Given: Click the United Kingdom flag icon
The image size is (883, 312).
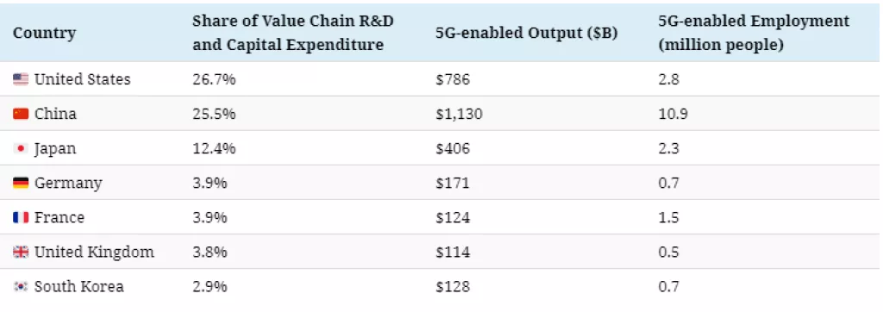Looking at the screenshot, I should (21, 253).
